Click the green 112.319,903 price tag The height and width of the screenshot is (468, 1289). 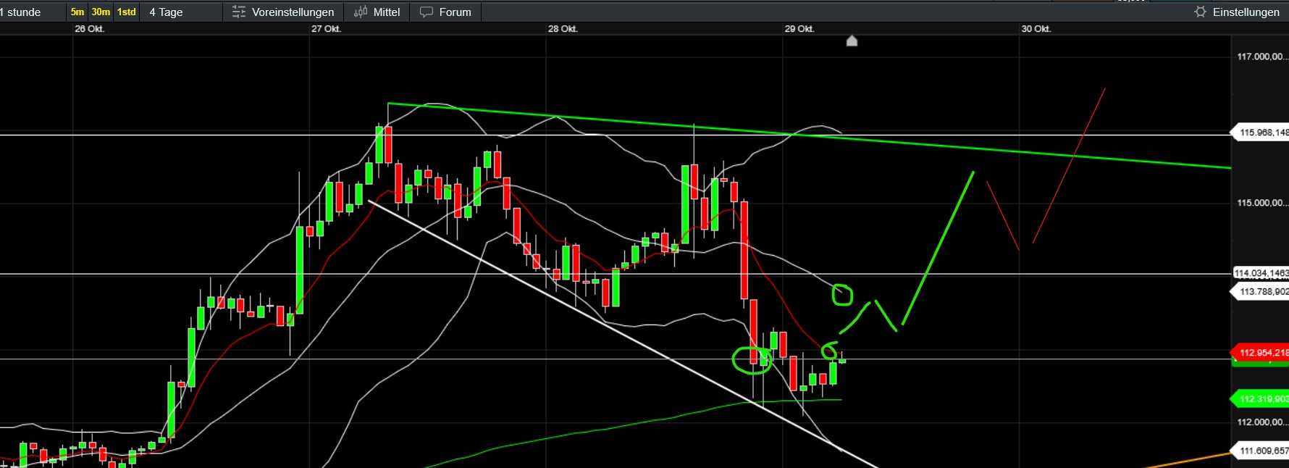[1260, 399]
